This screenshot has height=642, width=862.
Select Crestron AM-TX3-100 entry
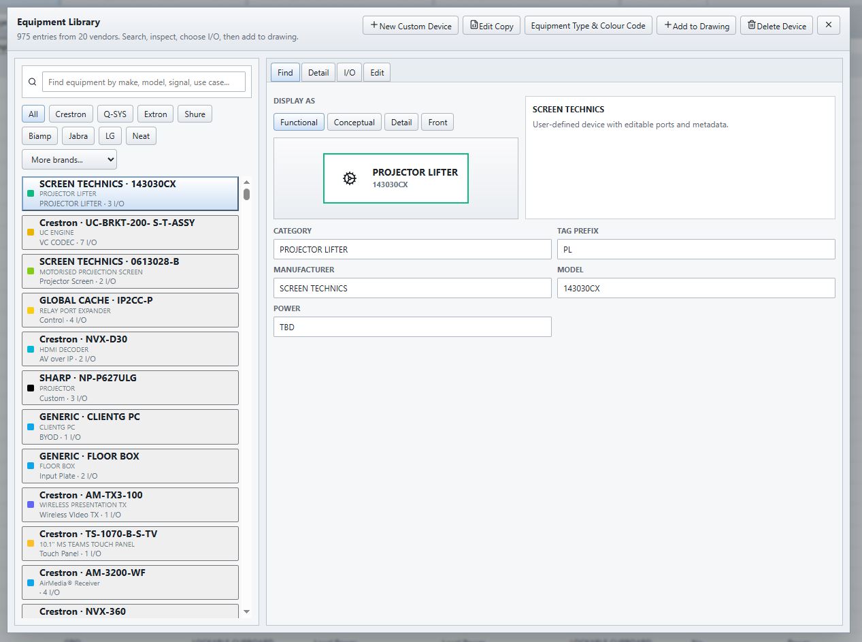coord(130,504)
